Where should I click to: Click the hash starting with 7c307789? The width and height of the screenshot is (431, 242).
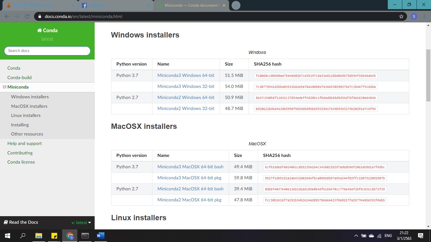tap(316, 87)
